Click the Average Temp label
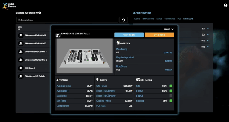Viewport: 229px width, 122px height. (64, 86)
